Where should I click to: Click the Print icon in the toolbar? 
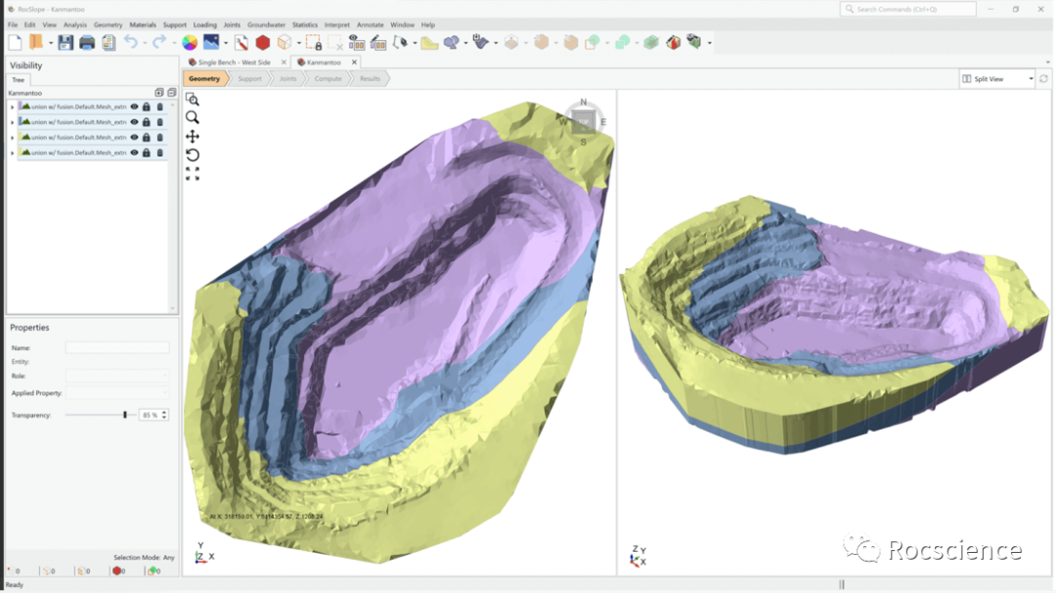[87, 42]
